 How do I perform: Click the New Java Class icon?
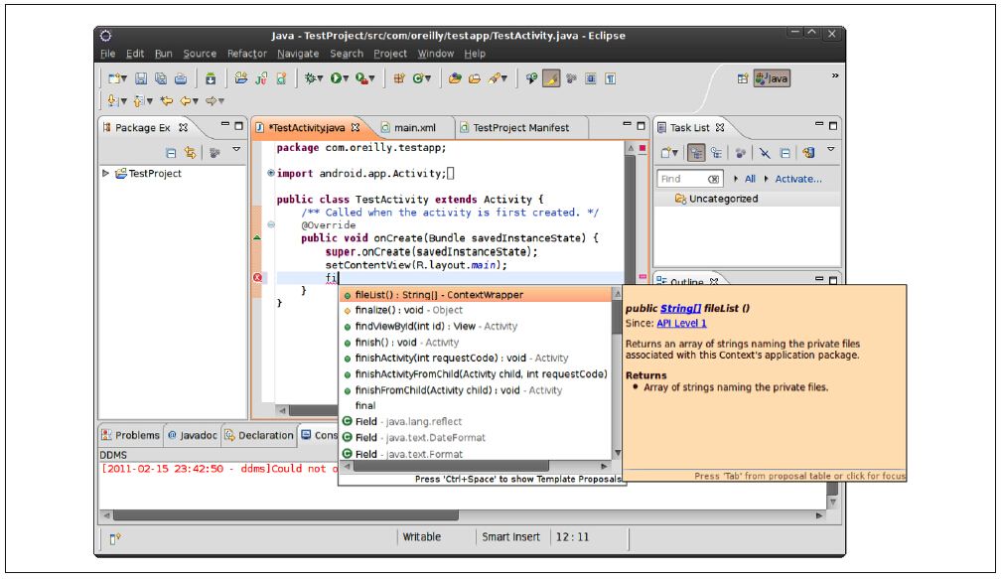tap(419, 78)
